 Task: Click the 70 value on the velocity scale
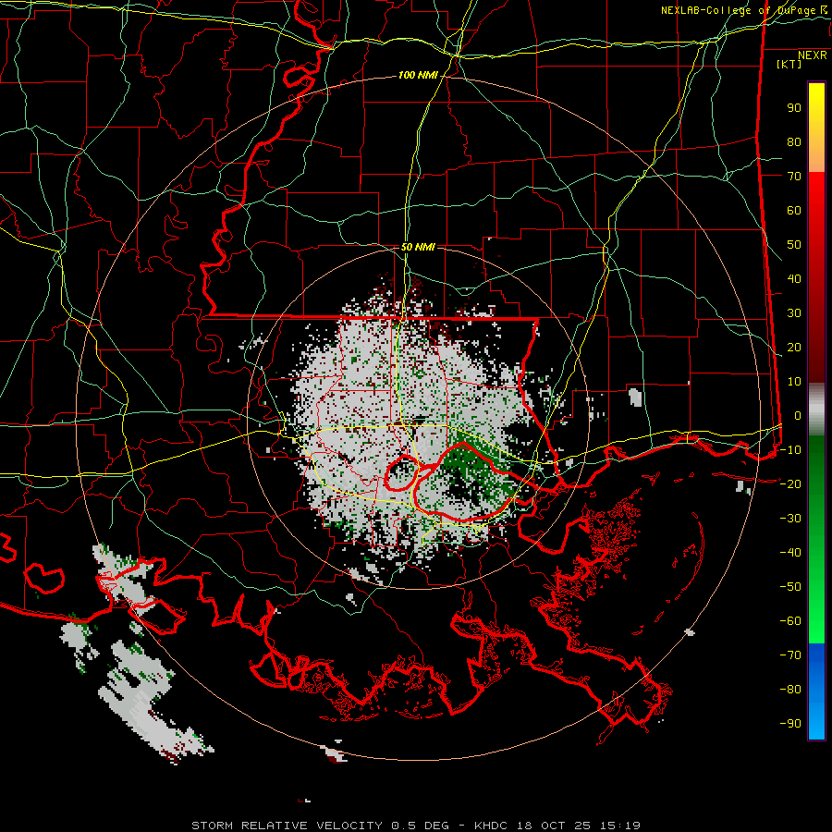click(x=794, y=177)
